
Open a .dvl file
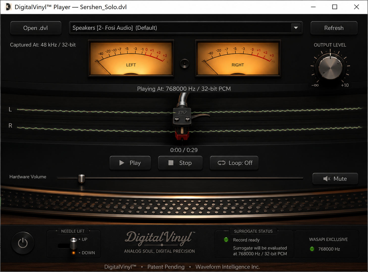pyautogui.click(x=36, y=28)
